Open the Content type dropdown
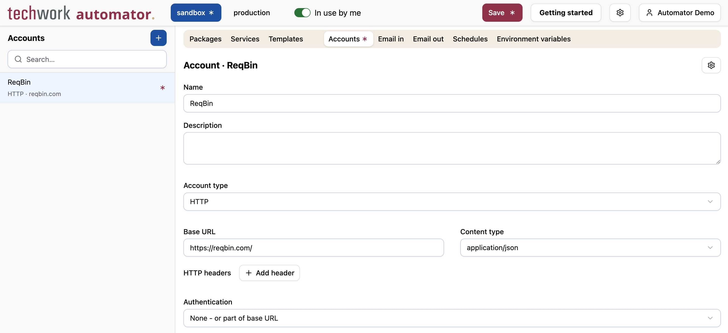Viewport: 728px width, 333px height. point(590,248)
